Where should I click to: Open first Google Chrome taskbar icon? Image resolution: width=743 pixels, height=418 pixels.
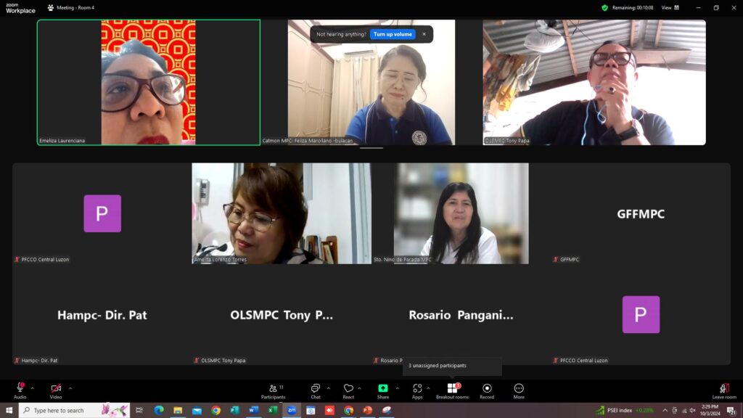point(215,410)
